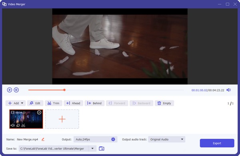Mute the preview volume speaker icon
The width and height of the screenshot is (240, 156).
tap(228, 90)
